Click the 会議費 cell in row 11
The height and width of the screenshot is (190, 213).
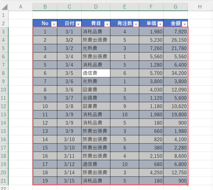[x=96, y=98]
